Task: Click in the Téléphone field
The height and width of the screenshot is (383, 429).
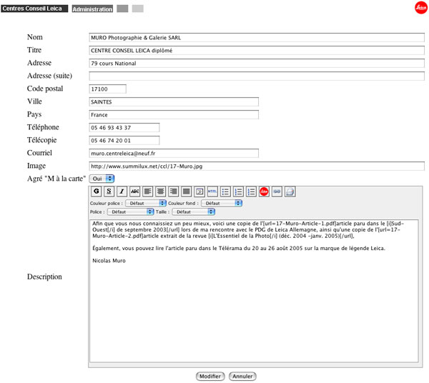Action: [124, 127]
